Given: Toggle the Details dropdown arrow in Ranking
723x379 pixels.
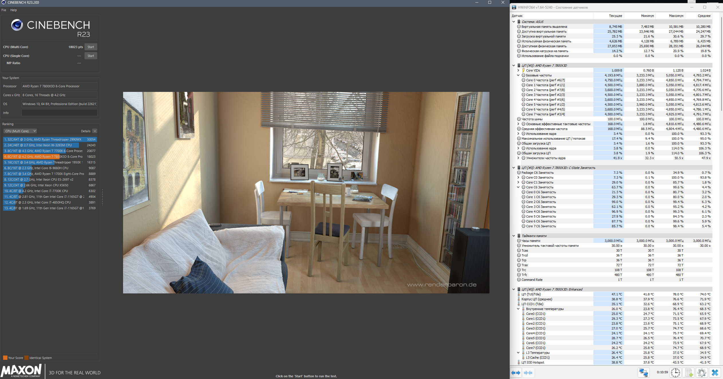Looking at the screenshot, I should [95, 131].
